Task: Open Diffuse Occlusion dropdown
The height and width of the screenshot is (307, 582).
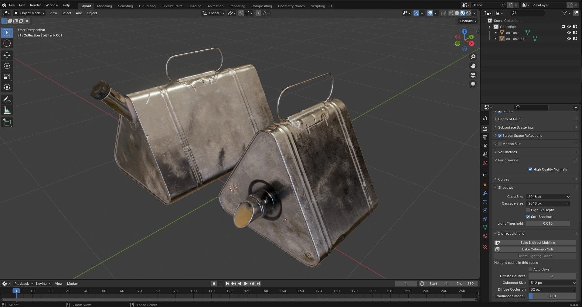Action: [552, 289]
